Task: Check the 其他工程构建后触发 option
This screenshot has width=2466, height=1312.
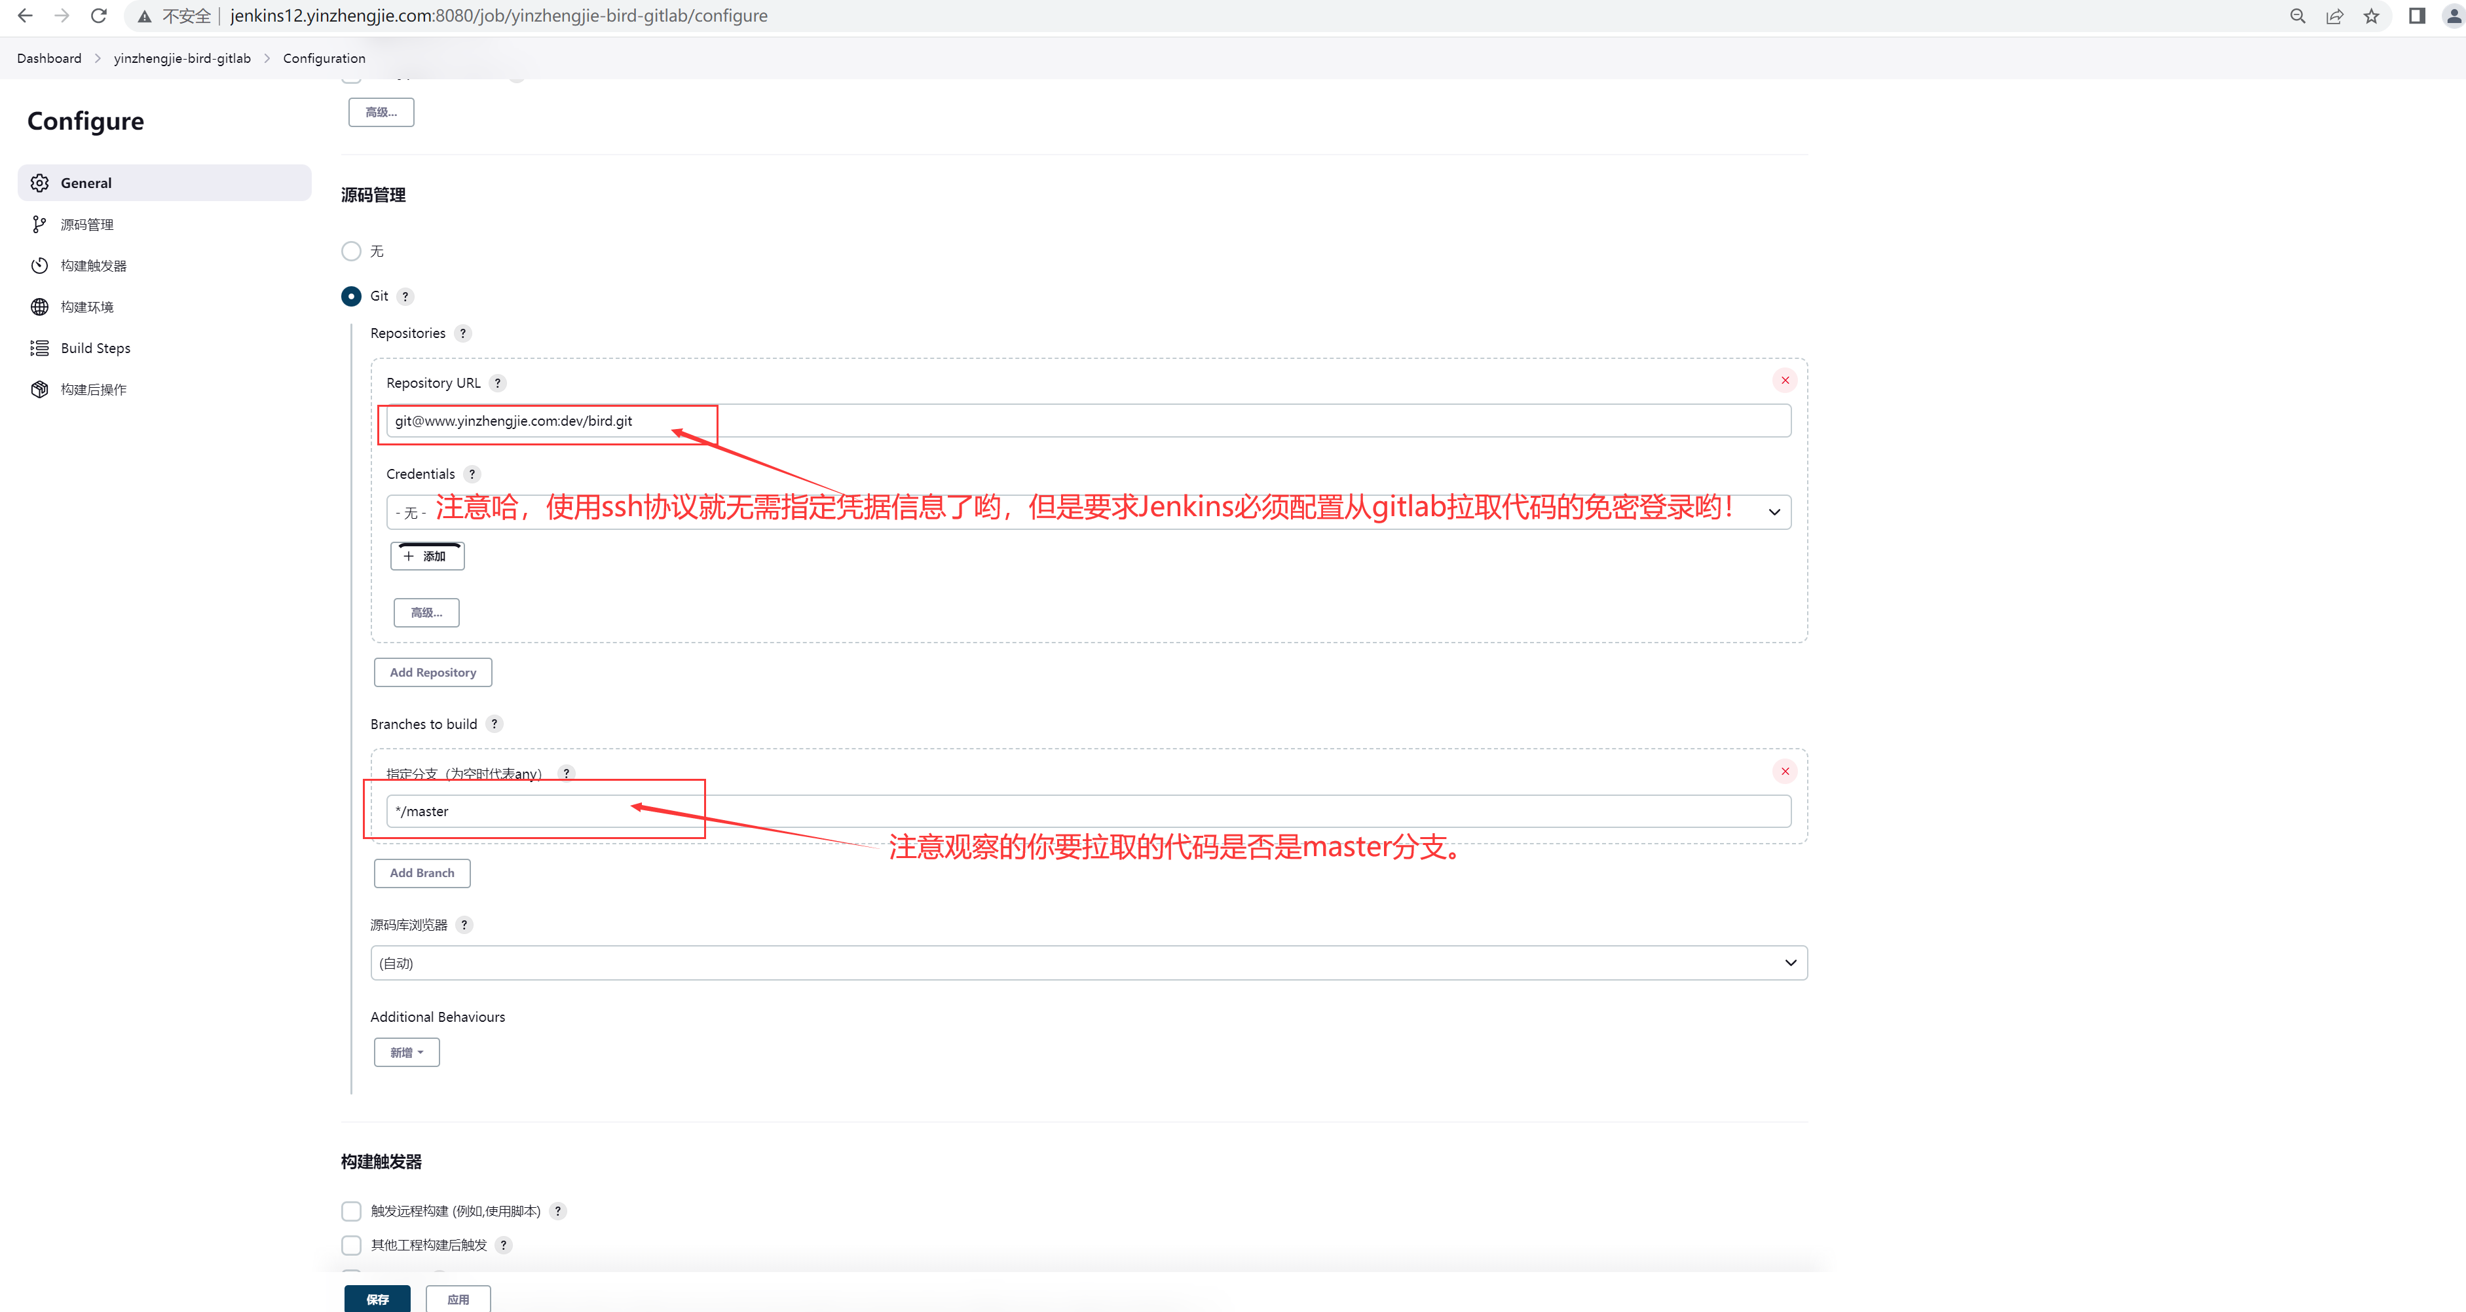Action: [351, 1245]
